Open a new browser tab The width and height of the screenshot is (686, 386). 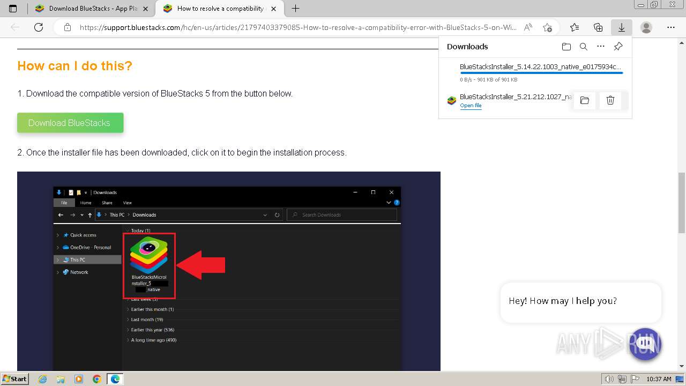295,9
